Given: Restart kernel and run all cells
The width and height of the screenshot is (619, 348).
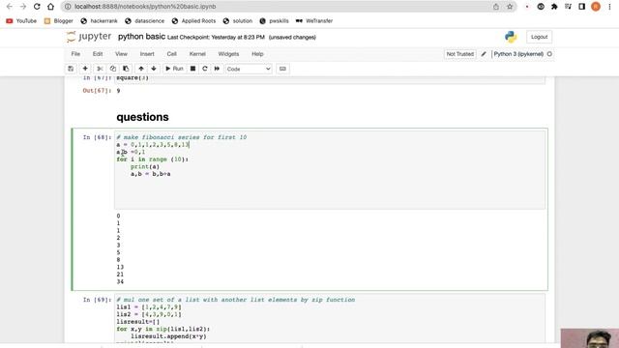Looking at the screenshot, I should click(217, 69).
